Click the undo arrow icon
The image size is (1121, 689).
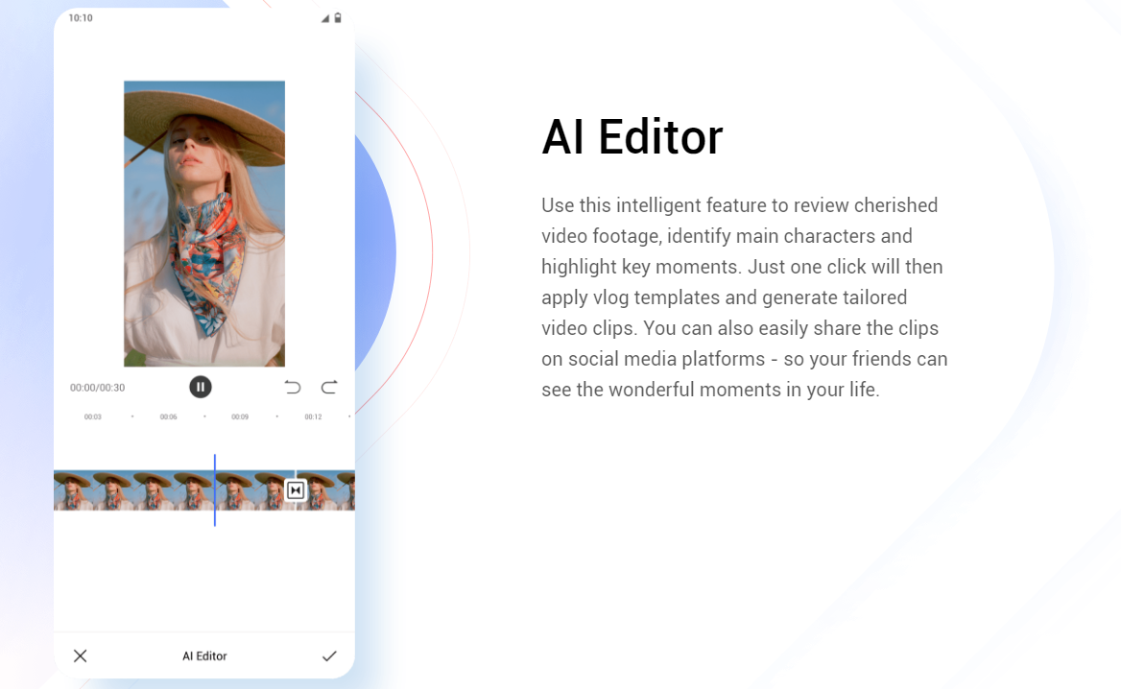293,387
